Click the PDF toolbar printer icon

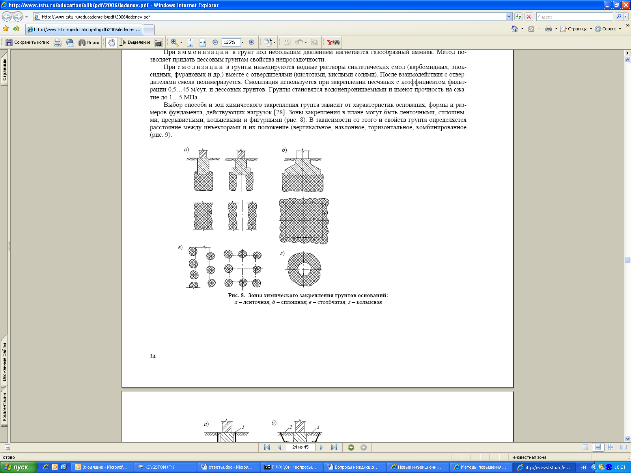pos(58,42)
